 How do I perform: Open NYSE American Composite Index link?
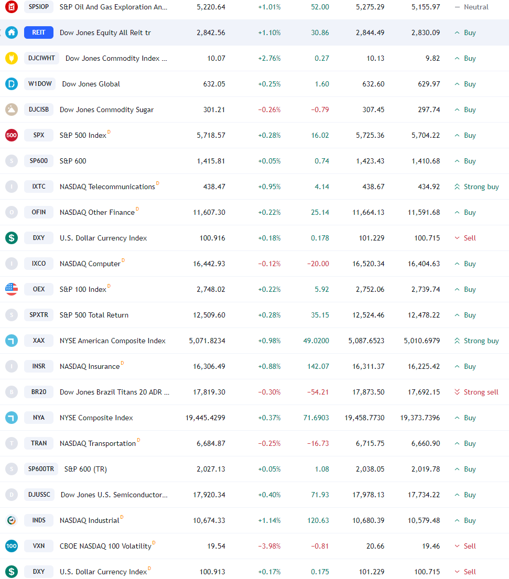(112, 341)
